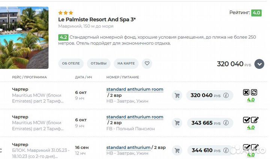
Task: Click the refresh icon in first offer row
Action: (x=254, y=92)
